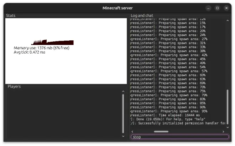235x146 pixels.
Task: Click the 'Preparing spawn area: 49%' log line
Action: (168, 63)
